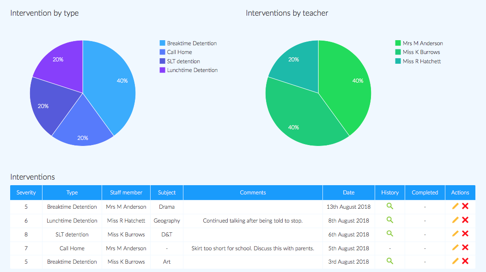This screenshot has height=272, width=486.
Task: Delete the Call Home intervention
Action: (465, 248)
